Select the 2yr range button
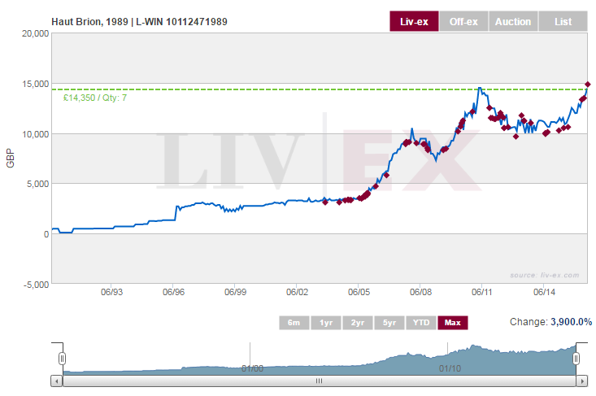596x396 pixels. [x=357, y=323]
